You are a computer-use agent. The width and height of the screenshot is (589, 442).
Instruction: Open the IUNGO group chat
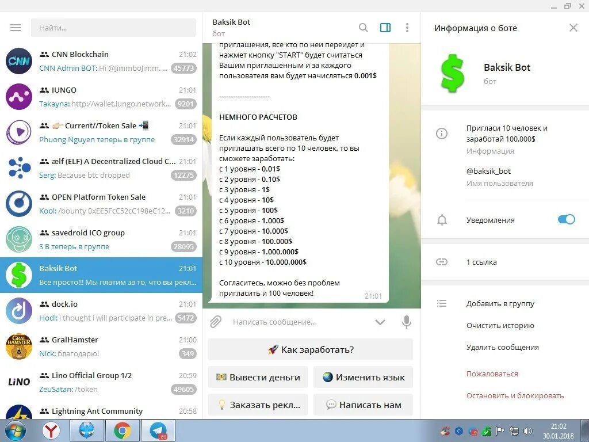(x=101, y=97)
